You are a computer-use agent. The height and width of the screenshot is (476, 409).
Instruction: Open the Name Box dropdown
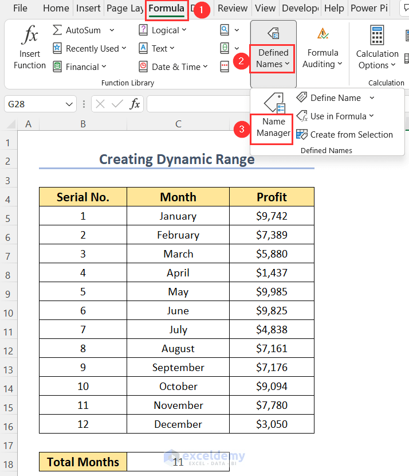(x=70, y=104)
